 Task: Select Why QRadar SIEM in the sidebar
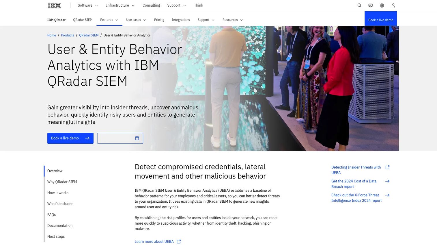[62, 182]
